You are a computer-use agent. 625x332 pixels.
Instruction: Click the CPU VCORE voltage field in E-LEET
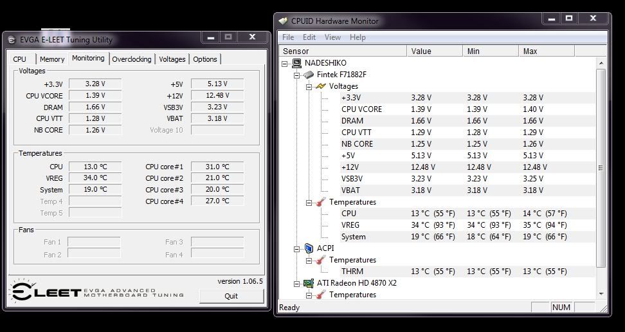[95, 95]
